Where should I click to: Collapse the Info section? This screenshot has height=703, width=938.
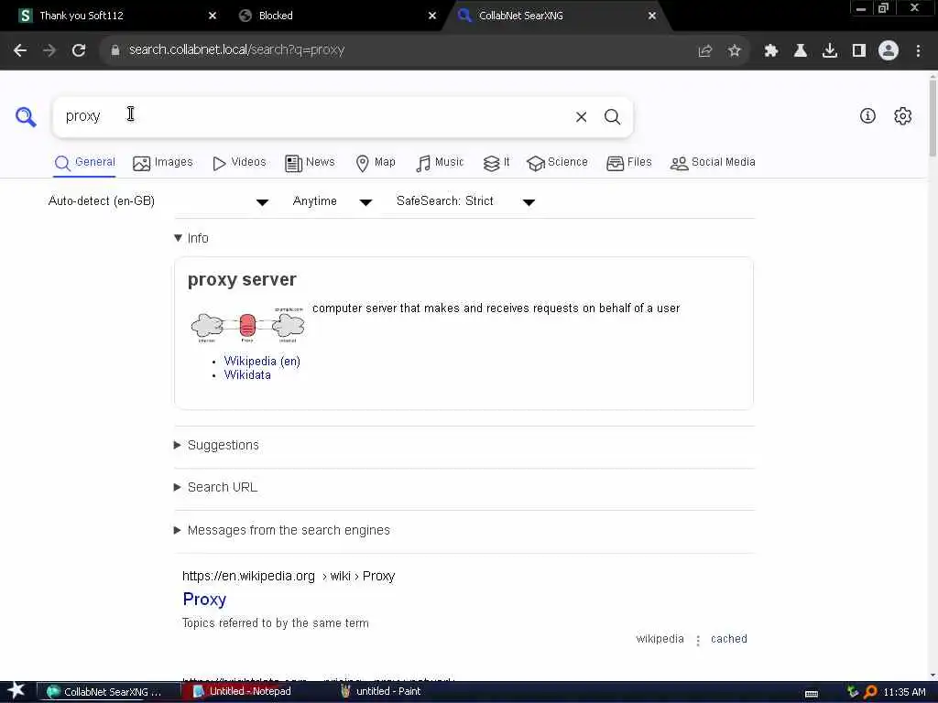coord(191,238)
